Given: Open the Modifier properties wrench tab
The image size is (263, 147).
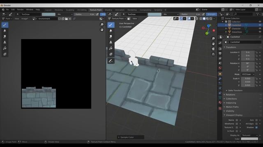Looking at the screenshot, I should point(220,78).
